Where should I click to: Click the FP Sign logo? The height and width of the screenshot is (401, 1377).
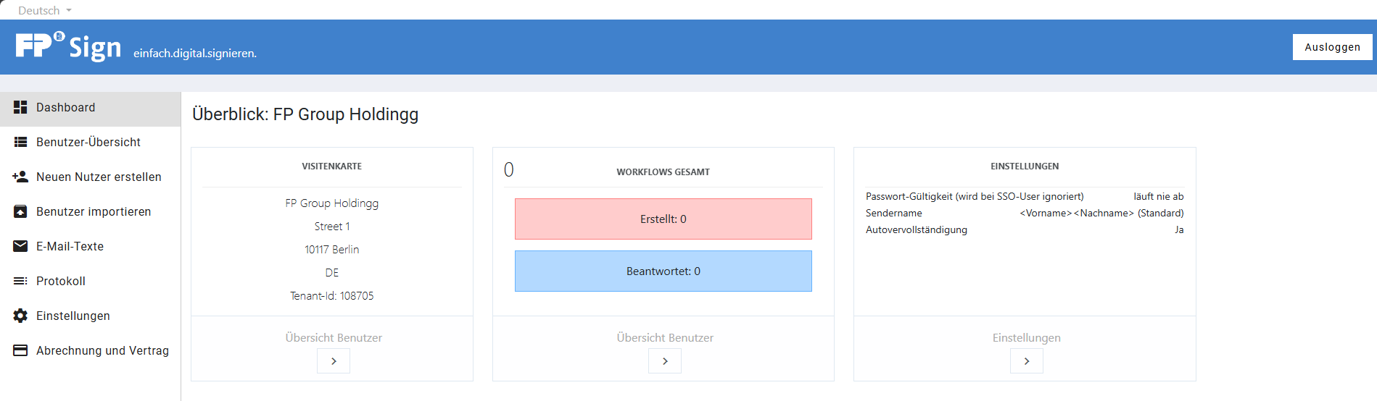(x=69, y=46)
